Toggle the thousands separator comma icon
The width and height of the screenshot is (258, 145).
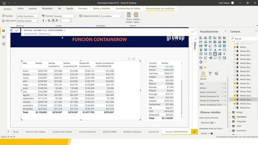(x=53, y=21)
